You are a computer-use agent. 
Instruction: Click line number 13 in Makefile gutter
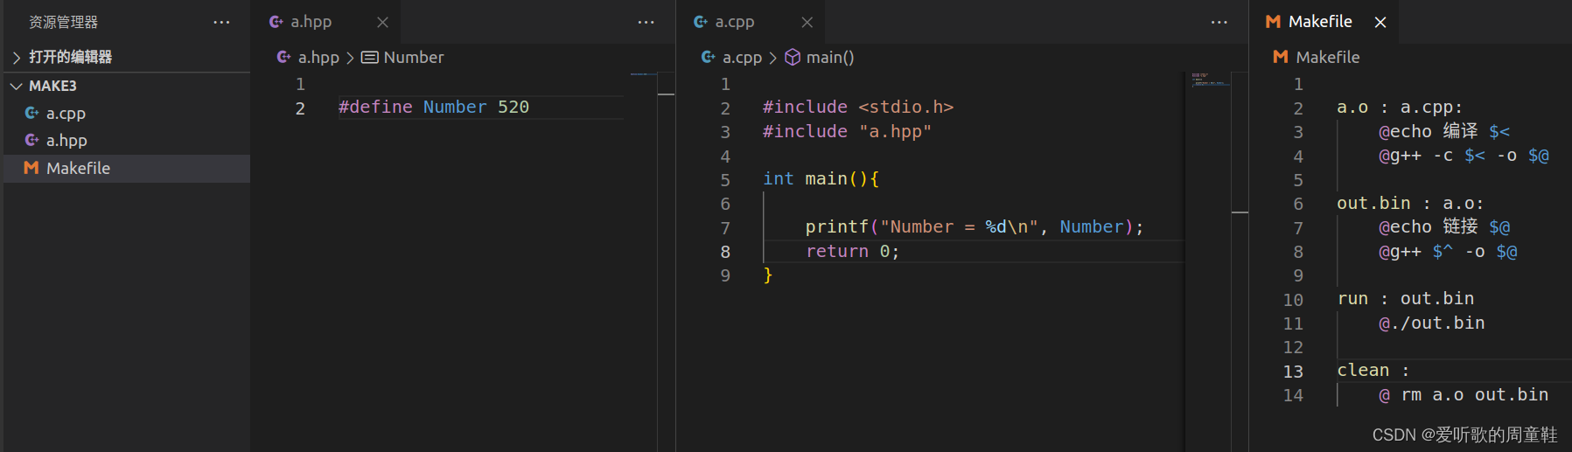coord(1293,372)
